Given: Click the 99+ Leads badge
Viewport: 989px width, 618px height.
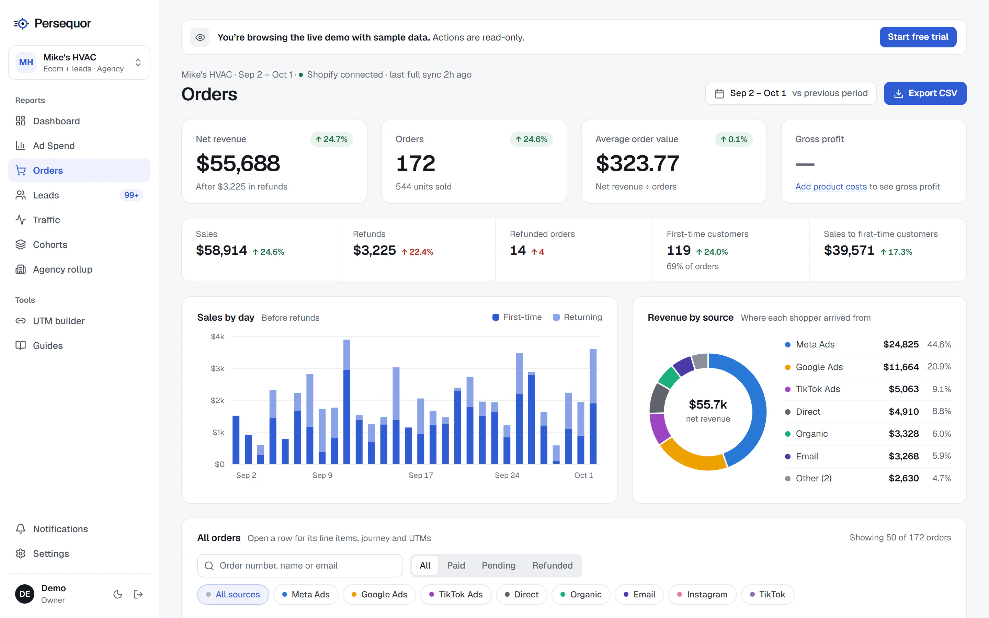Looking at the screenshot, I should point(131,195).
